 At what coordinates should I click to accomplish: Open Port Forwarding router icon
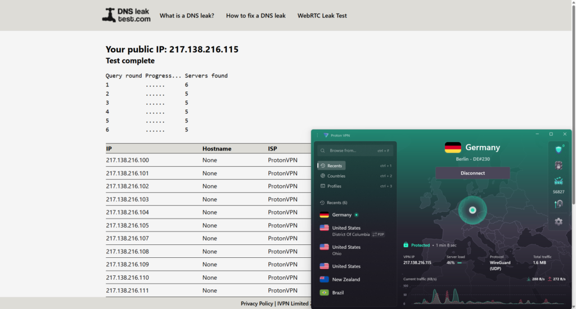pyautogui.click(x=559, y=181)
